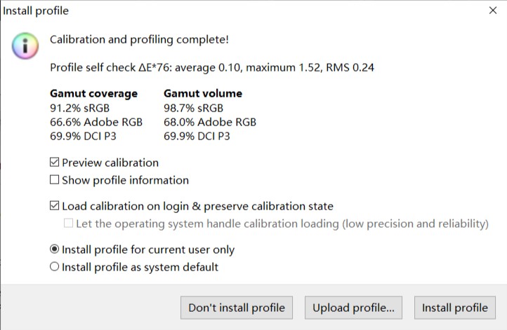Disable the Preview calibration checkbox
This screenshot has width=507, height=330.
(55, 163)
